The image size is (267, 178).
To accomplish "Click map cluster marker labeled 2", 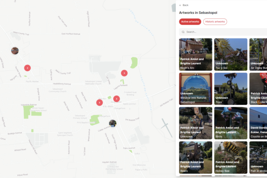I will (x=28, y=68).
